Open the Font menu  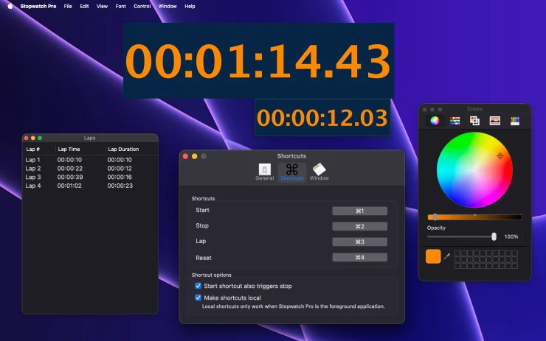click(120, 6)
